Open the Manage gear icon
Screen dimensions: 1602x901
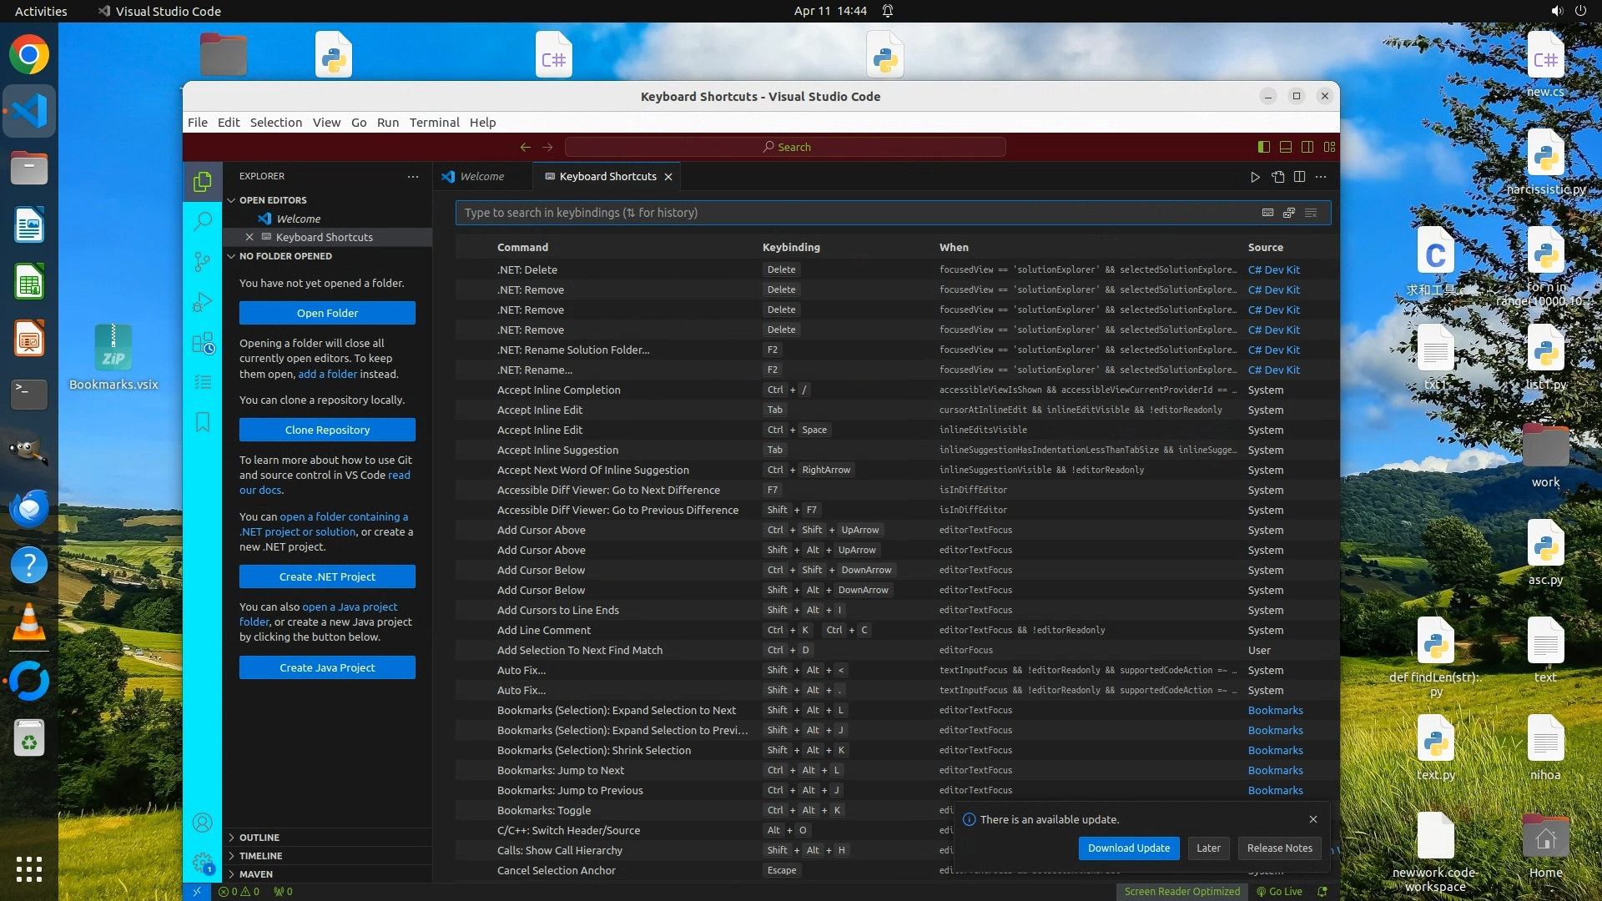pos(202,863)
